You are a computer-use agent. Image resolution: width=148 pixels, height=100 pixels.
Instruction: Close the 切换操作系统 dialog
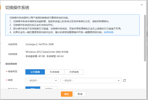pyautogui.click(x=142, y=5)
